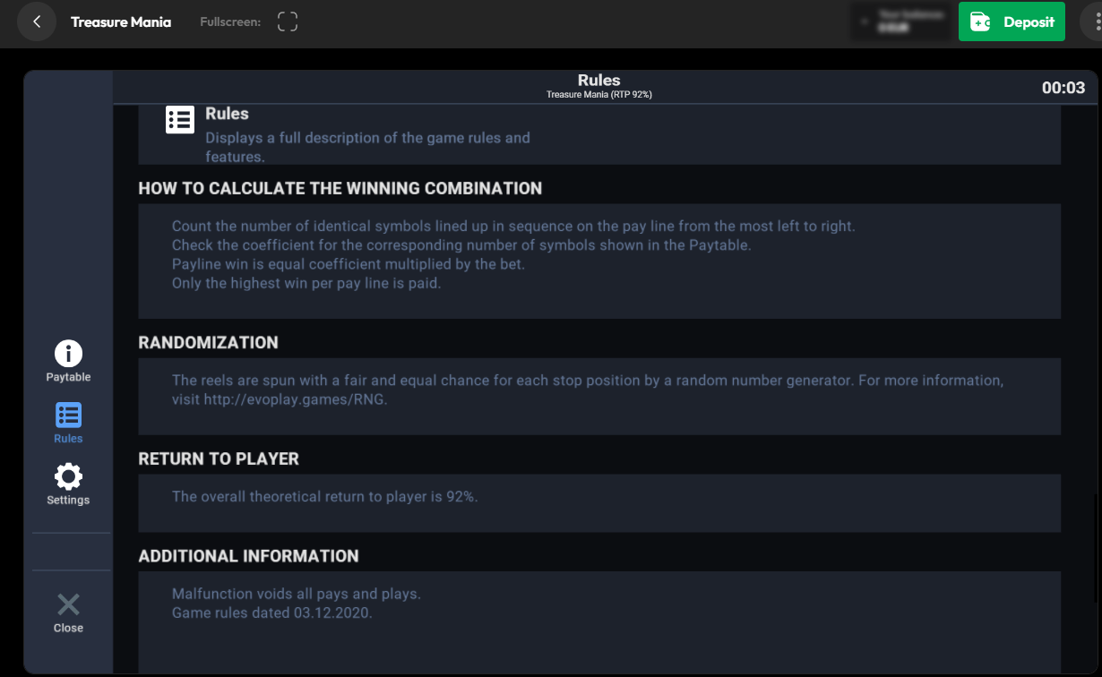Click the Randomization section heading
The height and width of the screenshot is (677, 1102).
[x=208, y=342]
